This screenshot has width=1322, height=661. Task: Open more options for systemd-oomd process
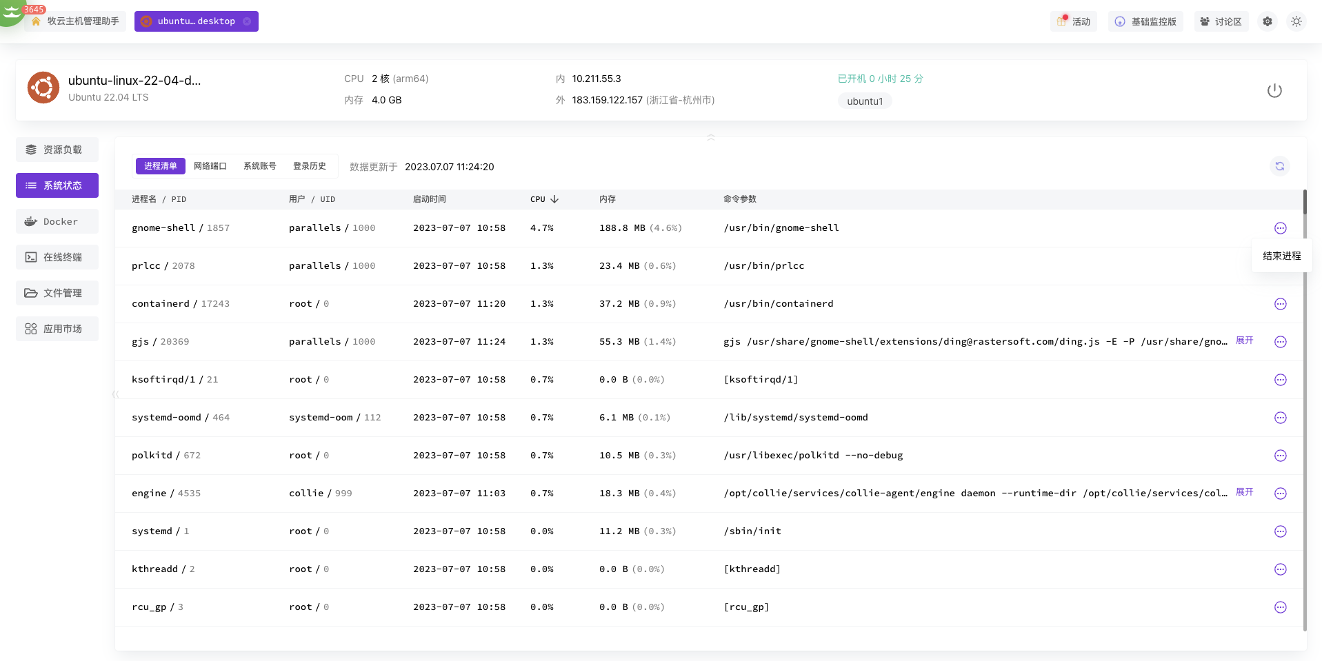coord(1280,418)
